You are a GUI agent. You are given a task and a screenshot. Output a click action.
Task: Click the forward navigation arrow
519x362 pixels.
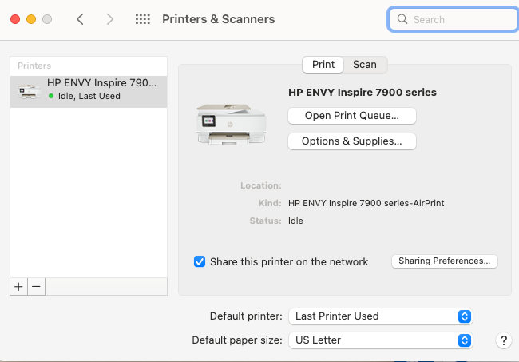(110, 19)
